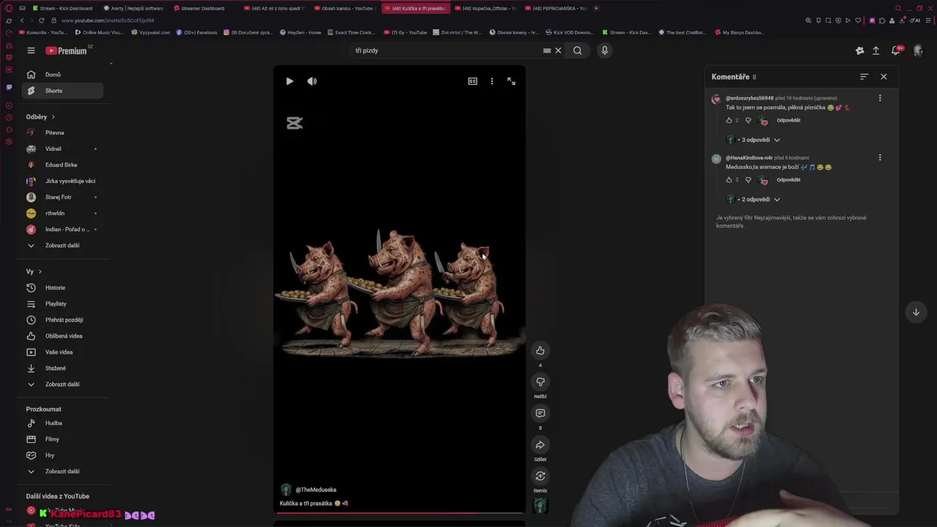The width and height of the screenshot is (937, 527).
Task: Dislike srdcezrybezli6948's comment
Action: [x=747, y=120]
